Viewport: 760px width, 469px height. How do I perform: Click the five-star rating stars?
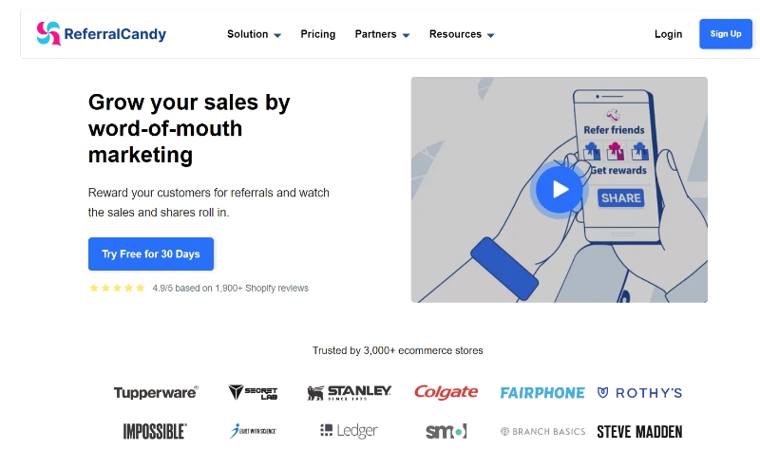pyautogui.click(x=117, y=288)
